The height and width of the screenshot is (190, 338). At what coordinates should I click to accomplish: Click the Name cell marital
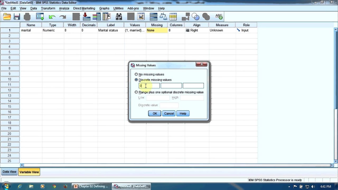31,30
